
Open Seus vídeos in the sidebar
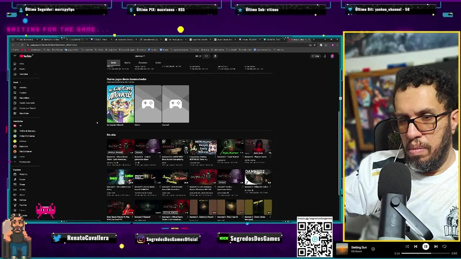pyautogui.click(x=24, y=98)
